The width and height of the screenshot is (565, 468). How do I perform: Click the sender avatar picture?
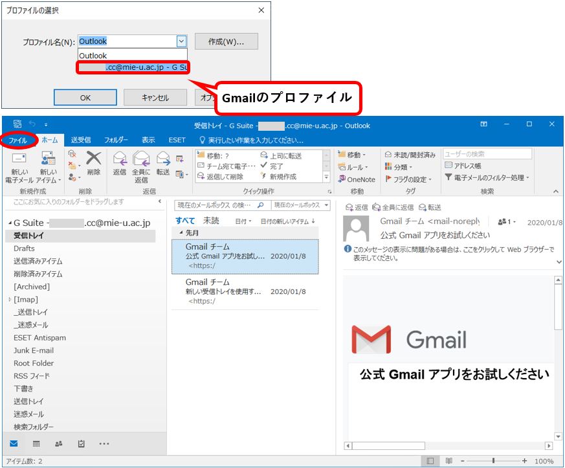pos(356,228)
